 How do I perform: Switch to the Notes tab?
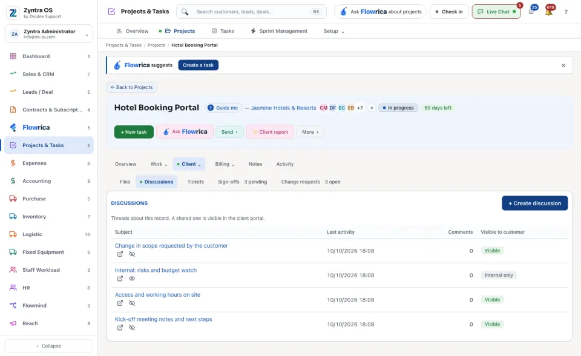[255, 164]
